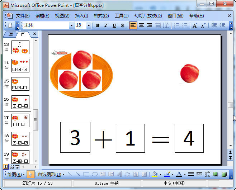Toggle Underline formatting
The image size is (236, 190).
coord(114,25)
